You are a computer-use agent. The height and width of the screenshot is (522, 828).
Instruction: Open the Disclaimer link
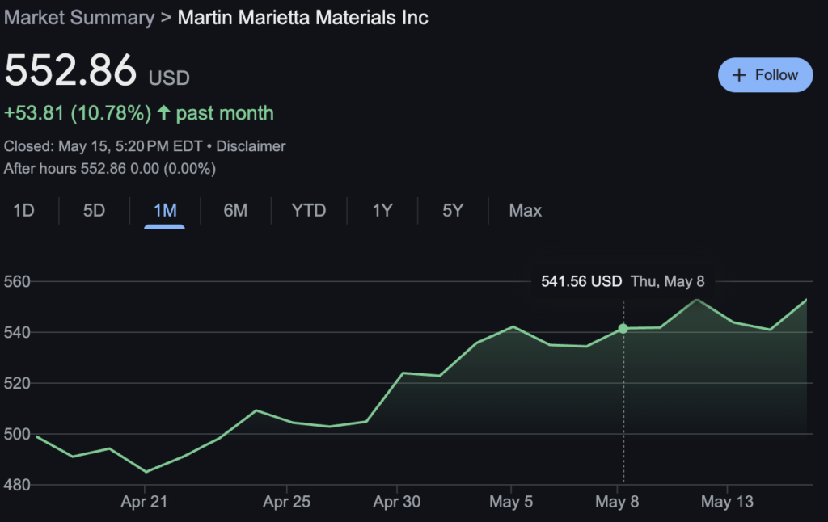pyautogui.click(x=251, y=146)
